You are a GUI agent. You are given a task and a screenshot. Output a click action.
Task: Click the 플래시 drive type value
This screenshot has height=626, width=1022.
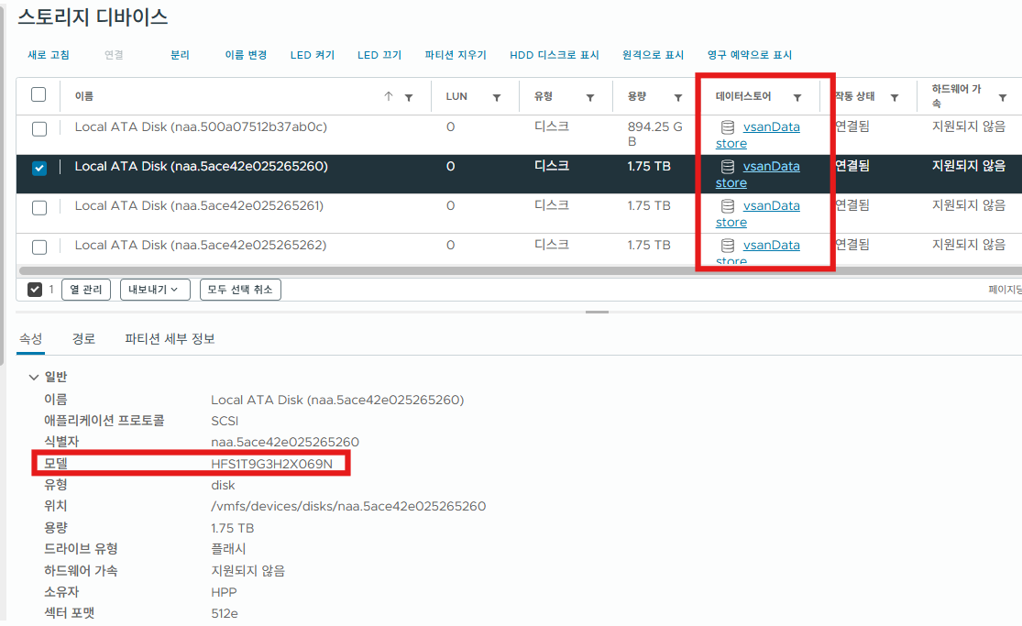pyautogui.click(x=228, y=549)
